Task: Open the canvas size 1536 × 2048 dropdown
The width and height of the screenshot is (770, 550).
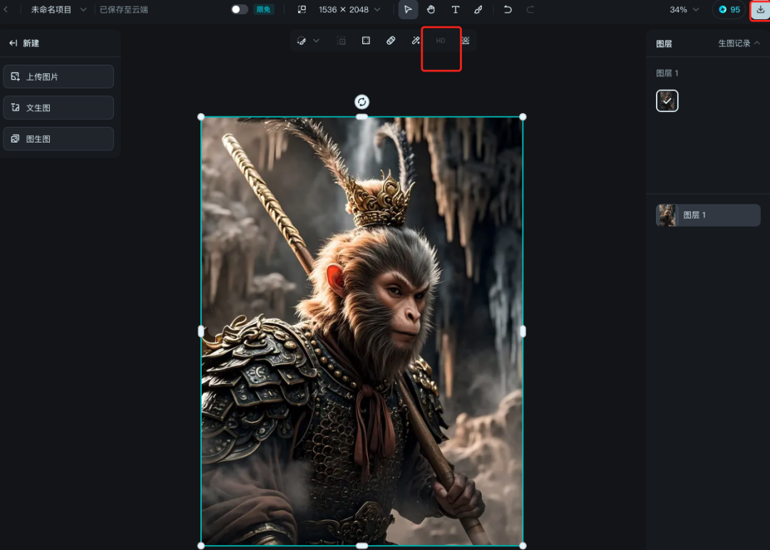Action: point(349,9)
